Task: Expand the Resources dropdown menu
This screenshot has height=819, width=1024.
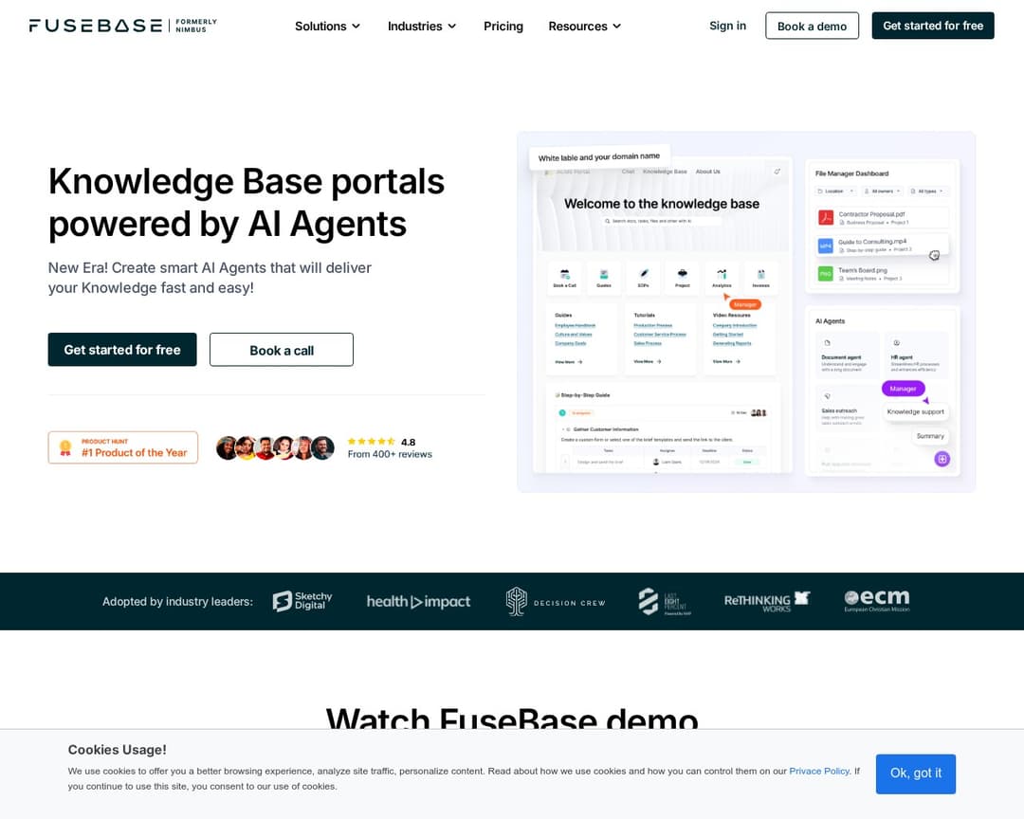Action: click(584, 27)
